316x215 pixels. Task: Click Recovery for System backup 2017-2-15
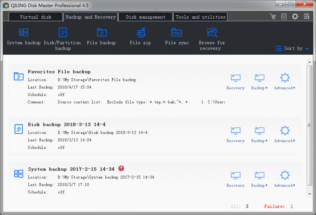click(x=235, y=179)
